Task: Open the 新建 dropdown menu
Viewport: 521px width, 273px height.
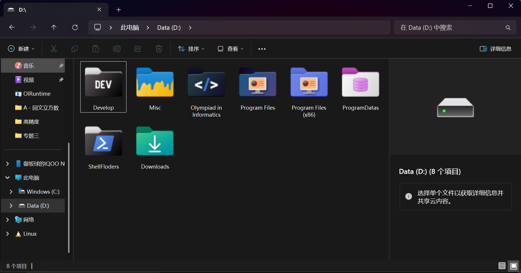Action: [21, 49]
